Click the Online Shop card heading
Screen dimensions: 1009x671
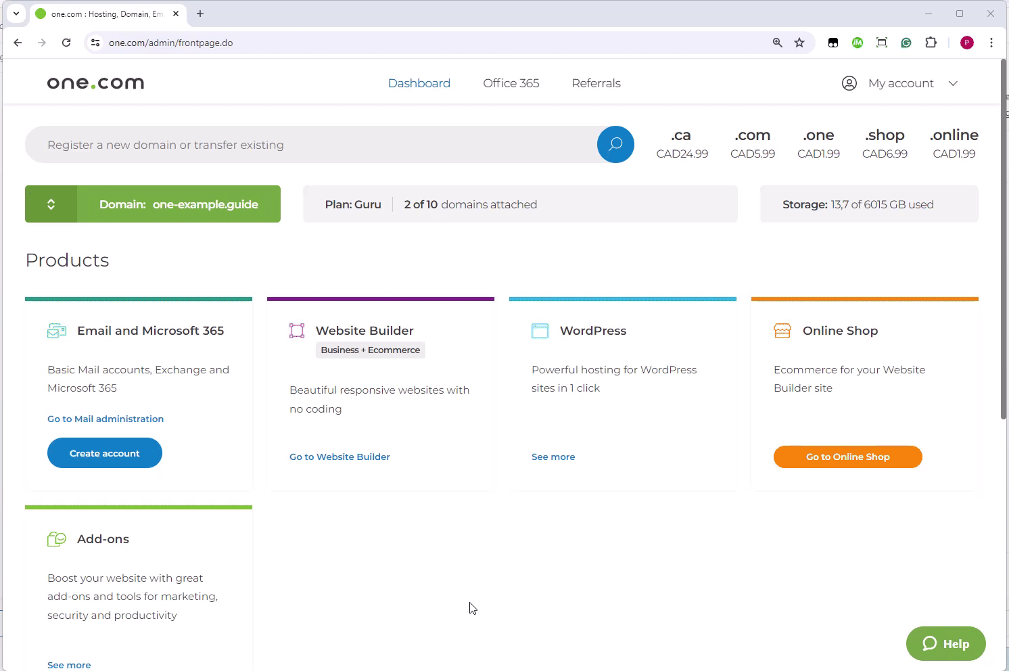[x=840, y=331]
